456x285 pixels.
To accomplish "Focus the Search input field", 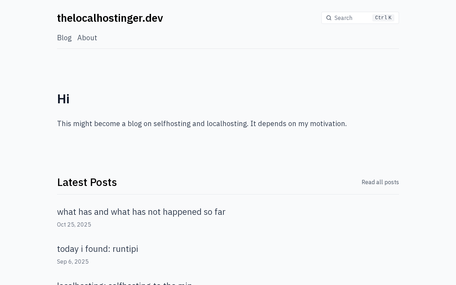I will point(360,18).
